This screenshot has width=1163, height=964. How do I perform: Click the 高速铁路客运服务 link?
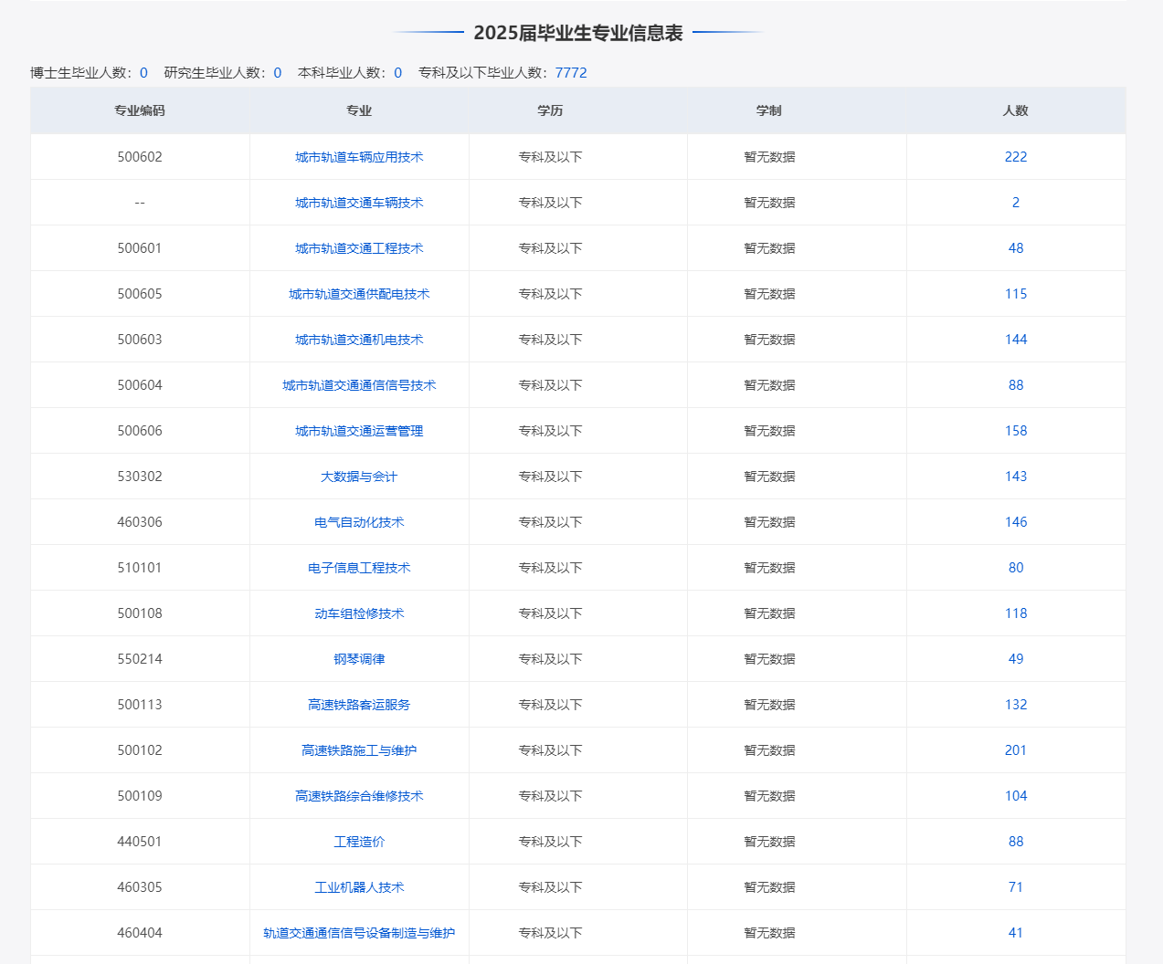point(359,705)
